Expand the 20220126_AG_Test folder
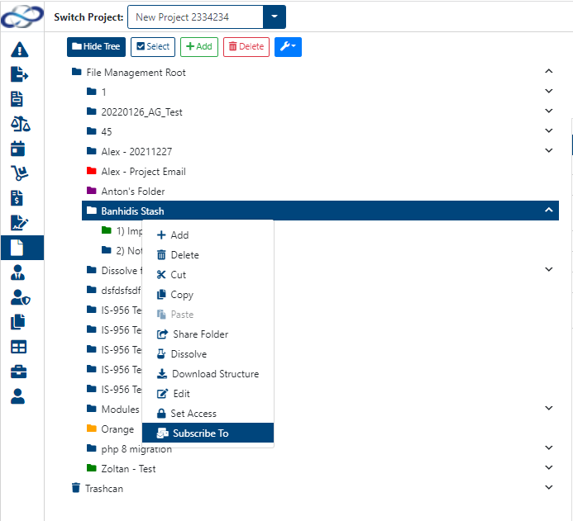 548,111
